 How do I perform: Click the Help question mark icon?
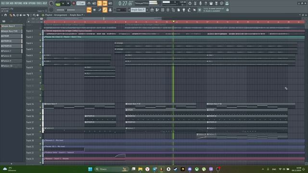205,3
